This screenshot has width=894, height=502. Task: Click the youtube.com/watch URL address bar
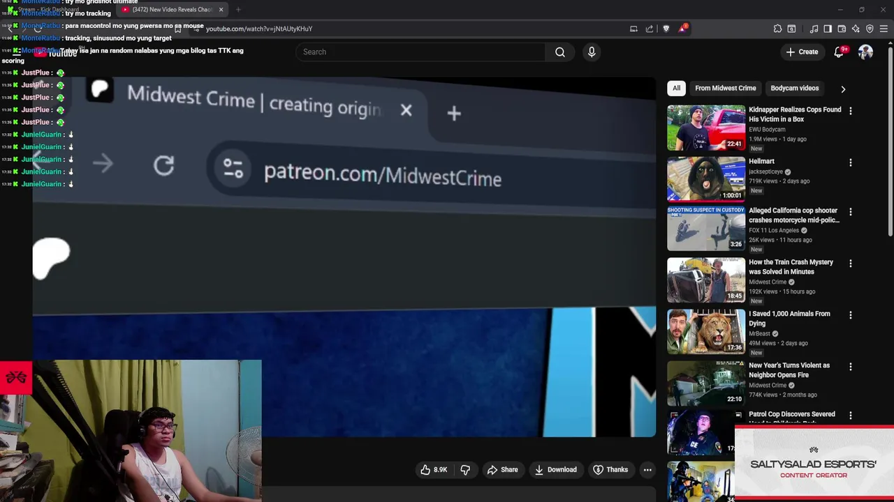click(259, 29)
